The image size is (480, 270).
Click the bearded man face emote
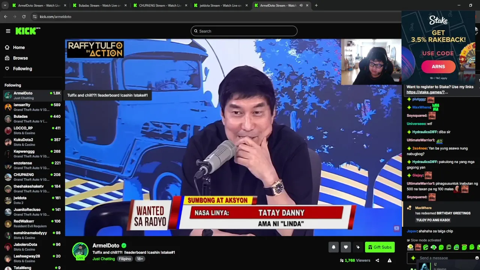[418, 247]
